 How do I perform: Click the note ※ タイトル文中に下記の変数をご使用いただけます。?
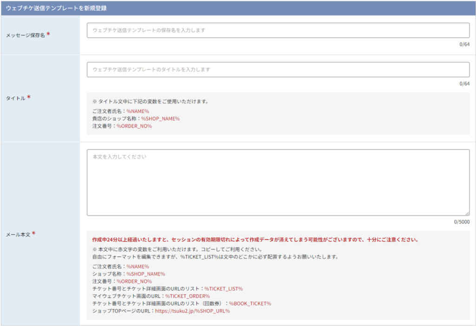coord(151,101)
